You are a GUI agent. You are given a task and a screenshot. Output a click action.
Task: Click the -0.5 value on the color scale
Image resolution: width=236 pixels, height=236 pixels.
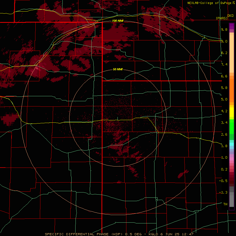(223, 181)
